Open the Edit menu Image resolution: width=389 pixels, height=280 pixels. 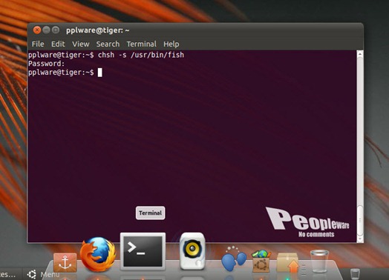pyautogui.click(x=58, y=44)
